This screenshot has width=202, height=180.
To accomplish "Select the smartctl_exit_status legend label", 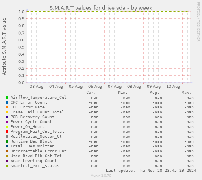I will tap(35, 166).
